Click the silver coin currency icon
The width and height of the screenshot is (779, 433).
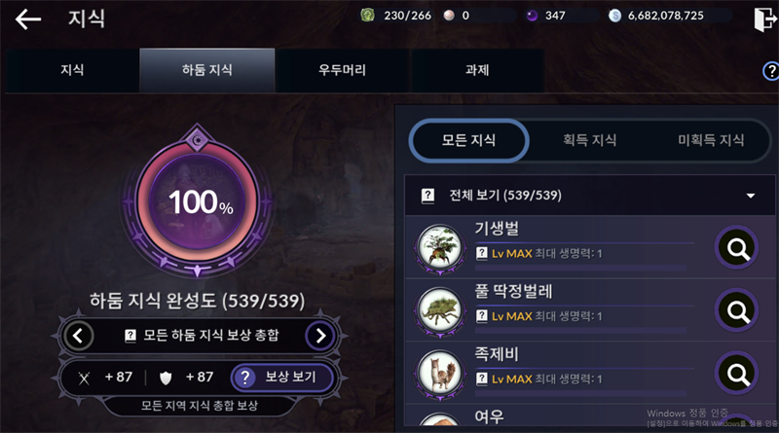point(614,16)
